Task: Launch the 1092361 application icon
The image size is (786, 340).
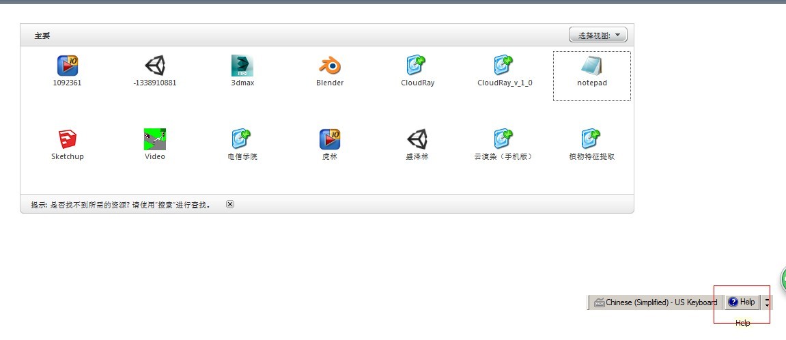Action: [67, 66]
